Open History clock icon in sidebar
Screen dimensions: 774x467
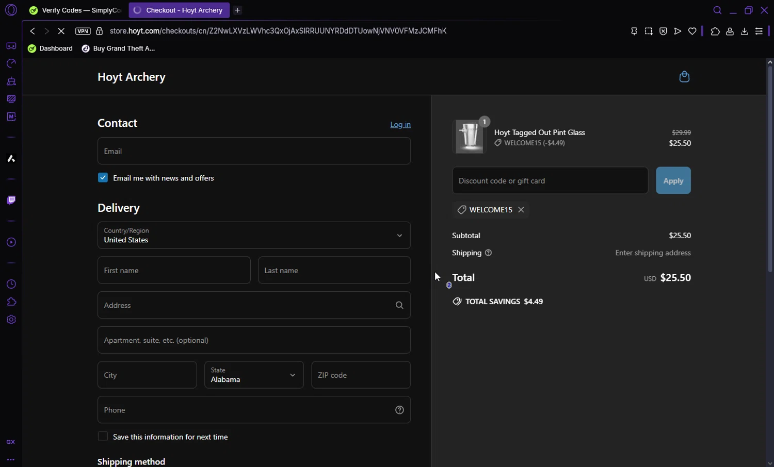(x=11, y=284)
